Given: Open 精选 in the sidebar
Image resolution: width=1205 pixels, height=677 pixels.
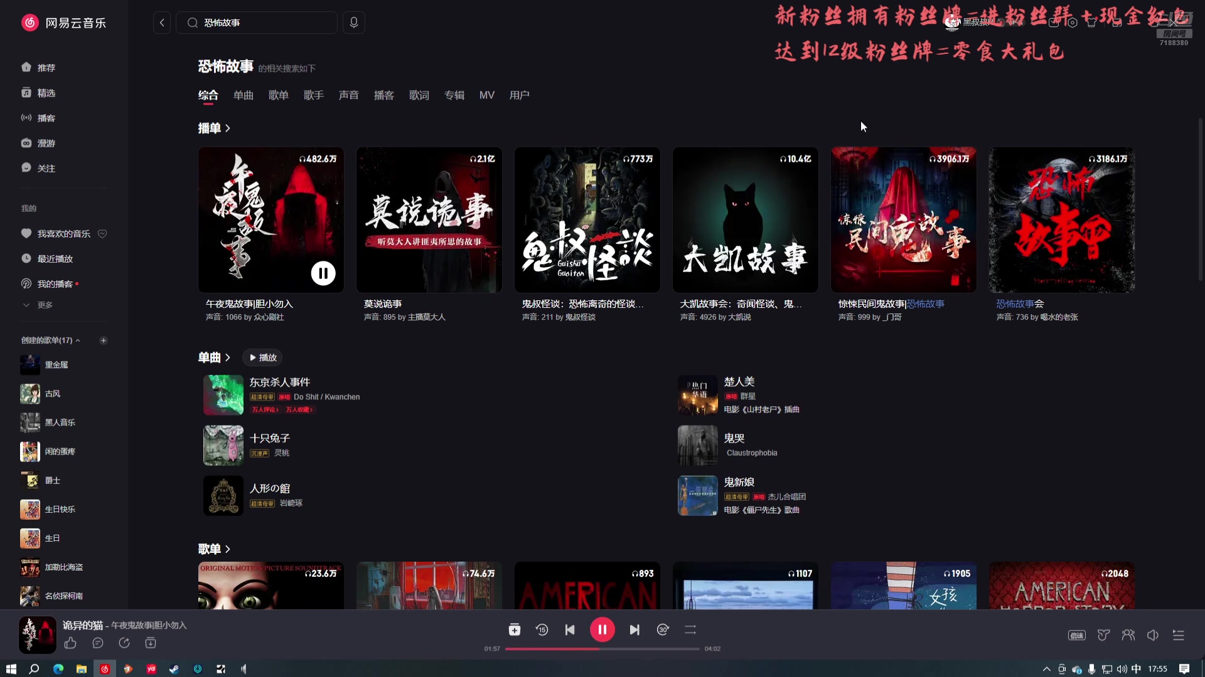Looking at the screenshot, I should (x=39, y=93).
